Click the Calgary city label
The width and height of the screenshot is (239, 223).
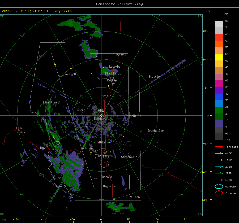click(104, 156)
